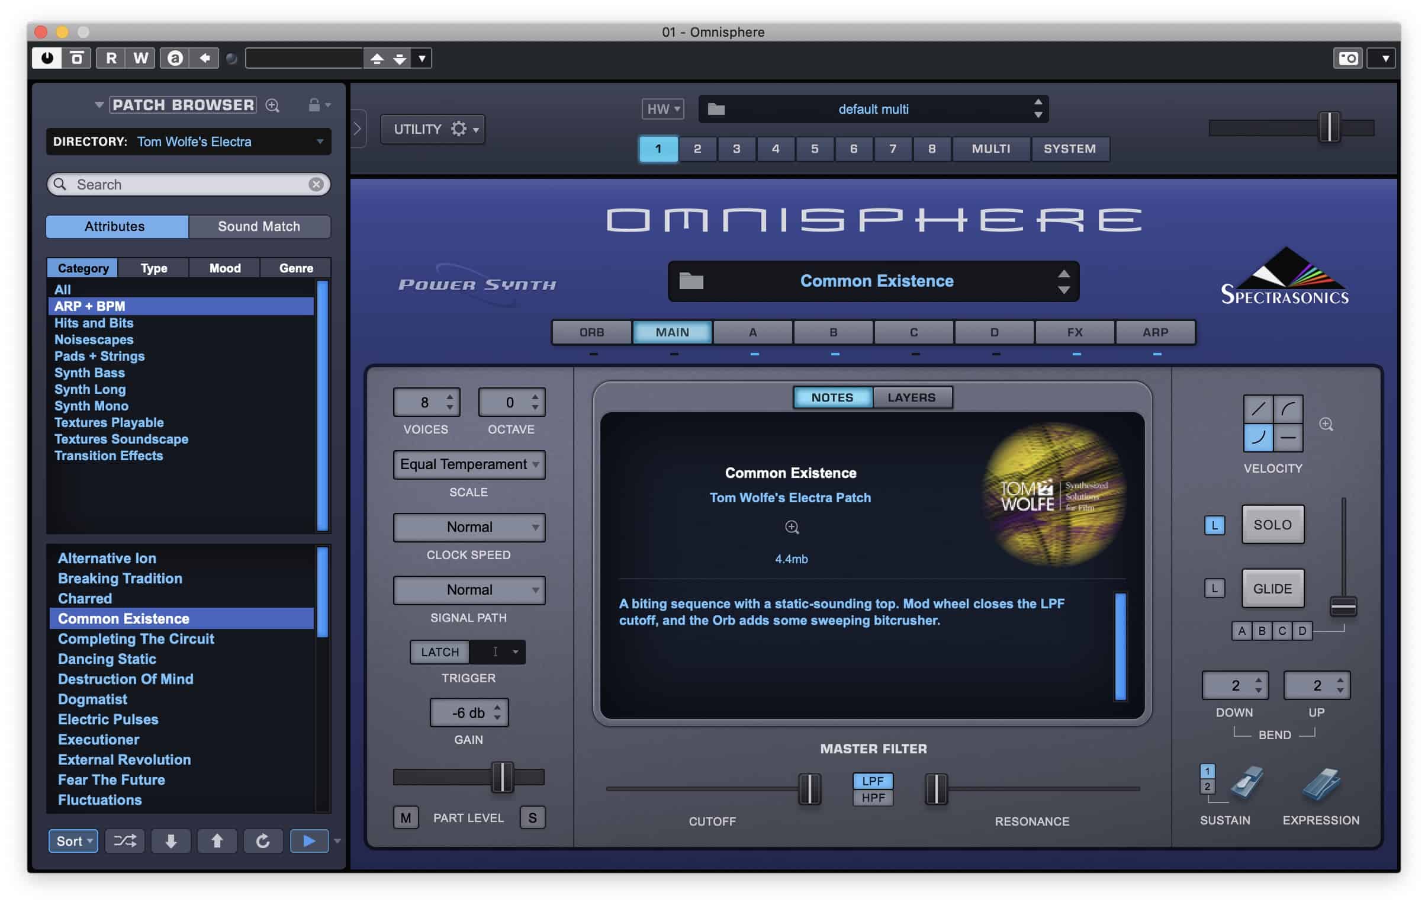1428x905 pixels.
Task: Click the camera snapshot icon
Action: pos(1348,58)
